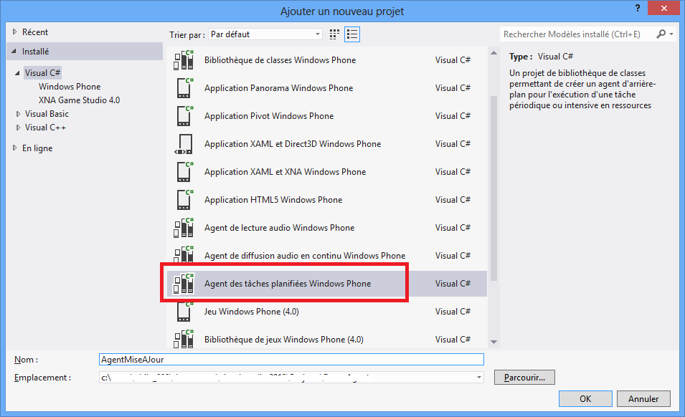Screen dimensions: 685x417
Task: Expand the Visual C++ node
Action: 18,128
